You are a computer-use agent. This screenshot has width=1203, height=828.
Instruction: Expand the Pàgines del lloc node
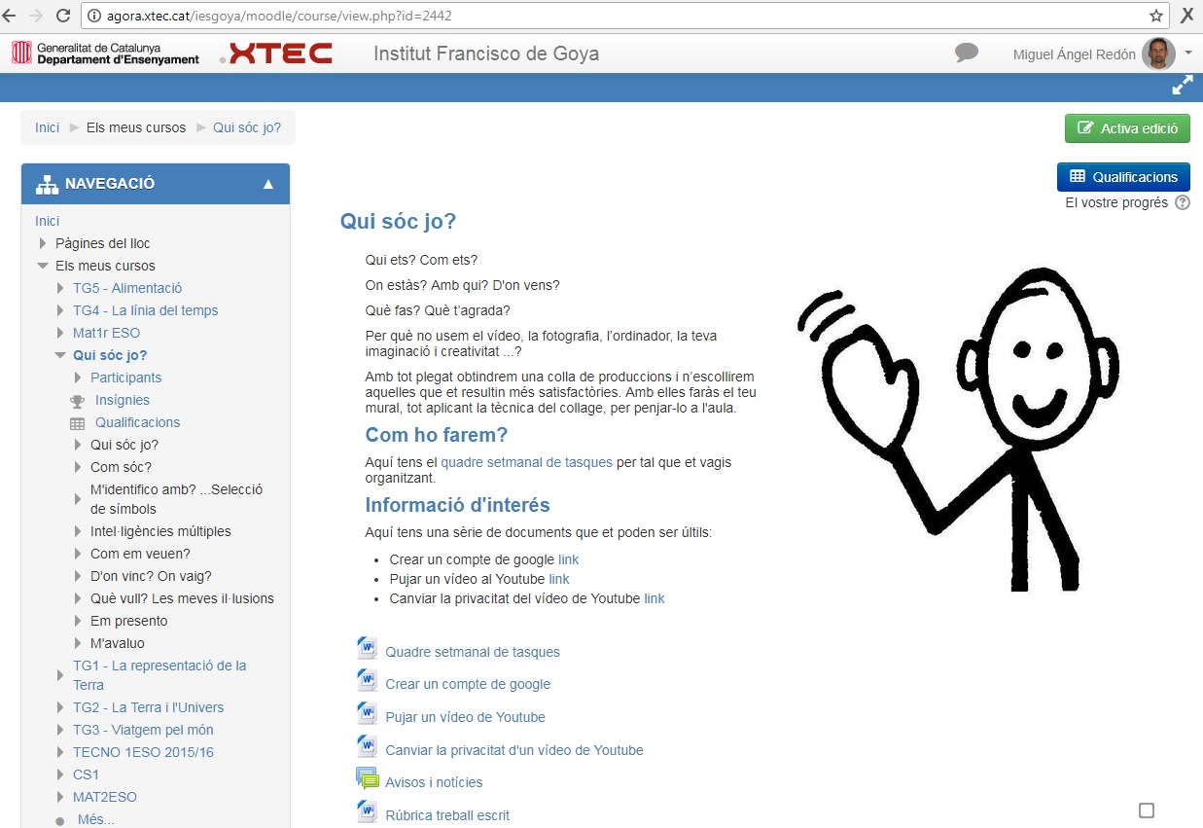coord(43,244)
